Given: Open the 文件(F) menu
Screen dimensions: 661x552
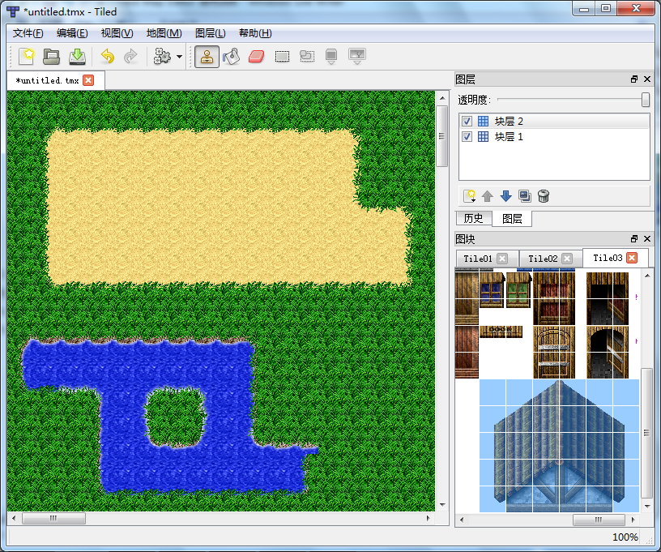Looking at the screenshot, I should 28,33.
